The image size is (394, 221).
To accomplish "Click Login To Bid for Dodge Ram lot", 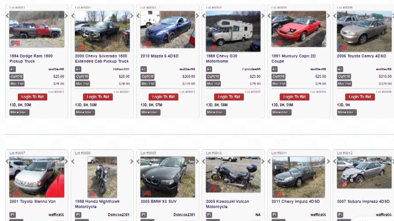I will (32, 97).
